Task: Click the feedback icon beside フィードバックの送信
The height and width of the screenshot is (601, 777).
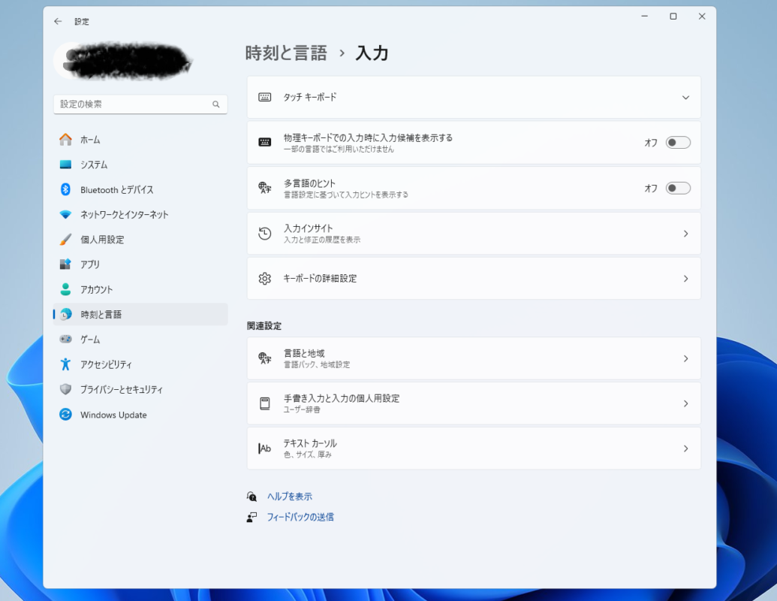Action: [251, 517]
